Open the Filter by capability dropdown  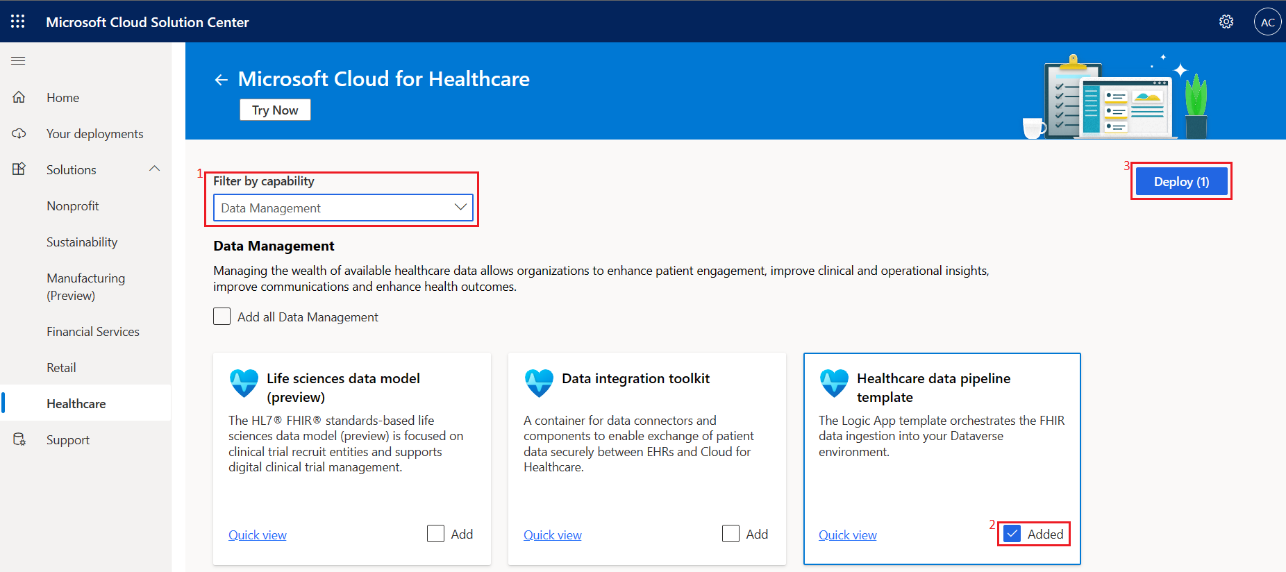pyautogui.click(x=343, y=208)
